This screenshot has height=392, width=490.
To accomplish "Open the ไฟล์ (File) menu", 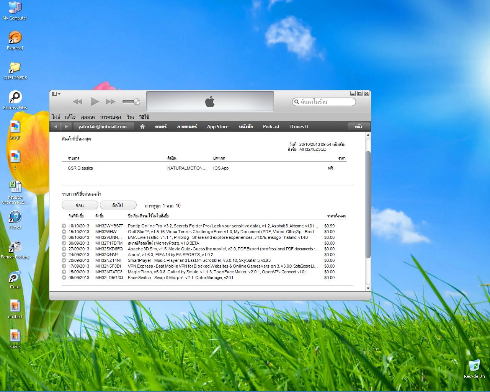I will coord(56,117).
